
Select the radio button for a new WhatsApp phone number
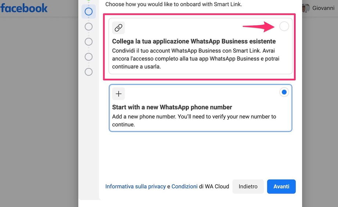click(x=284, y=92)
